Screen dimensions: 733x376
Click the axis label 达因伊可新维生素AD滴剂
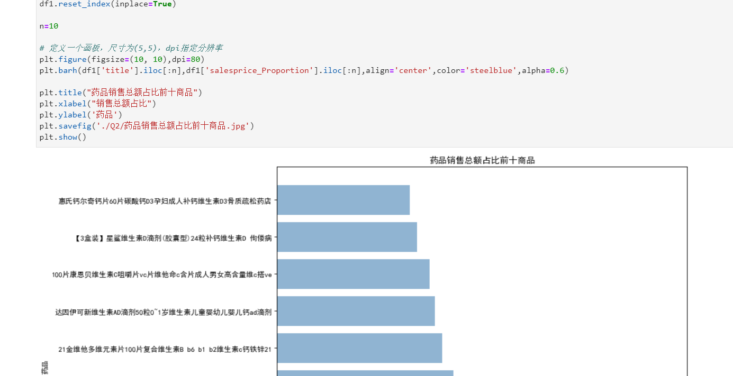tap(164, 312)
